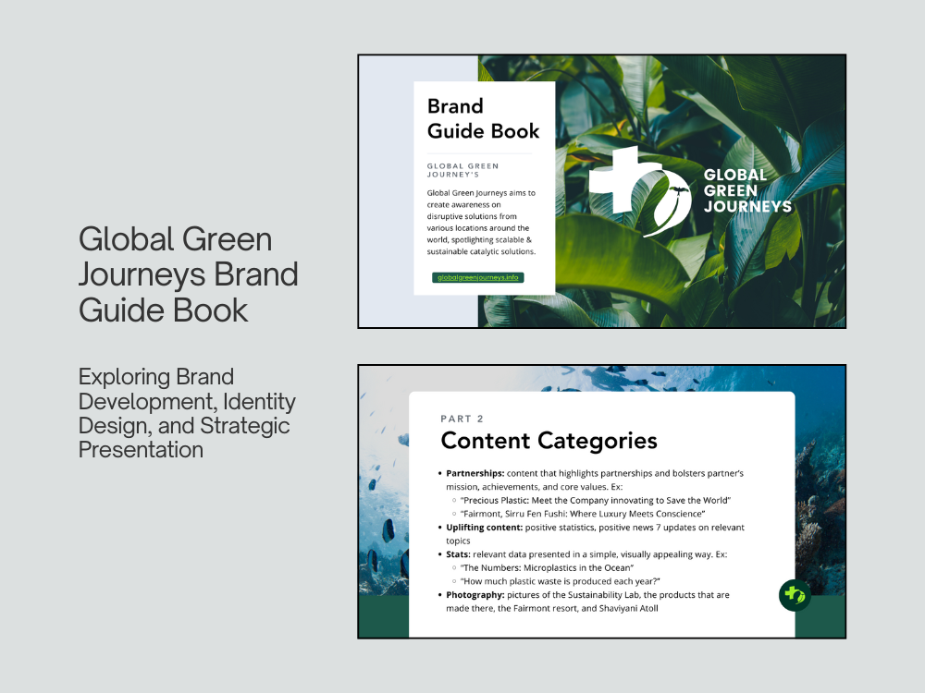
Task: Click the 'Photography:' bullet item
Action: [x=584, y=602]
